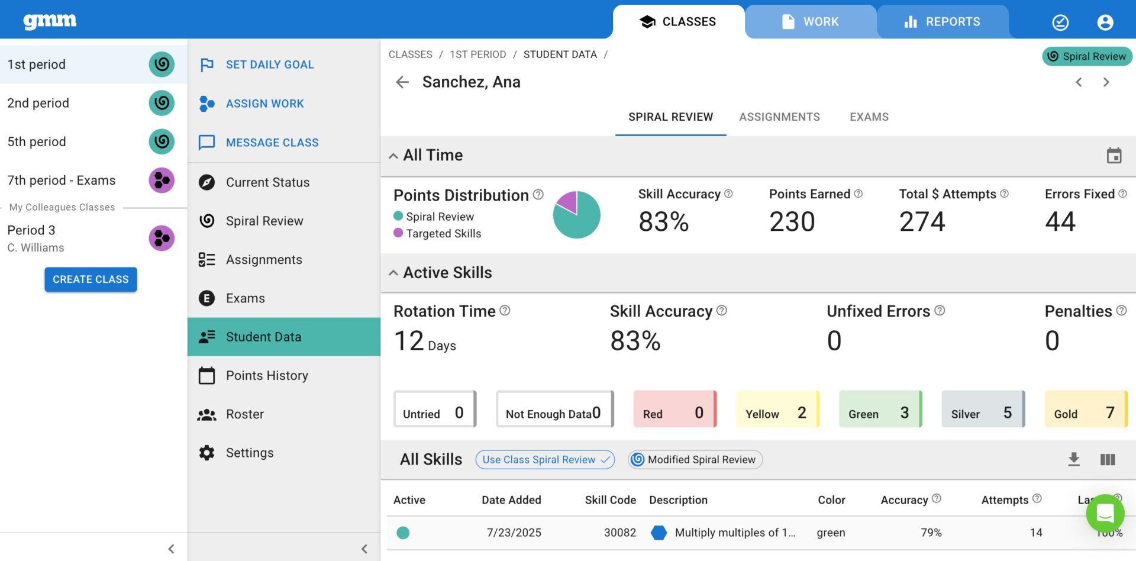Viewport: 1136px width, 561px height.
Task: Toggle Use Class Spiral Review chip
Action: tap(544, 460)
